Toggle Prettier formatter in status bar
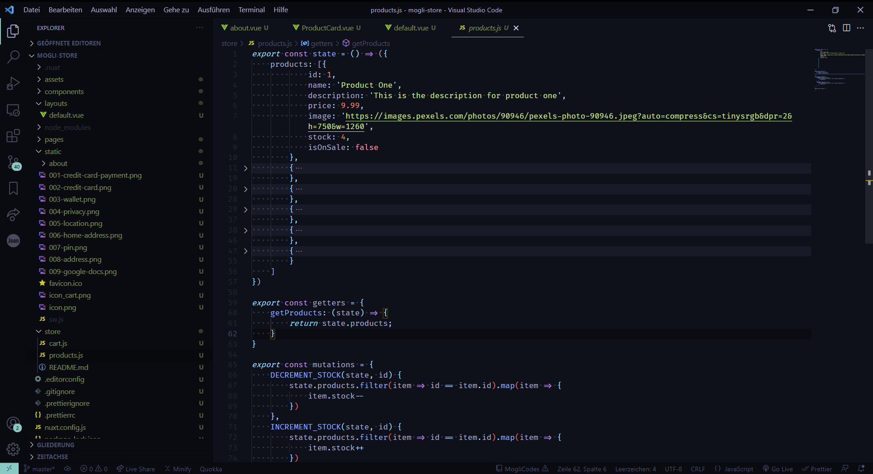 click(817, 469)
